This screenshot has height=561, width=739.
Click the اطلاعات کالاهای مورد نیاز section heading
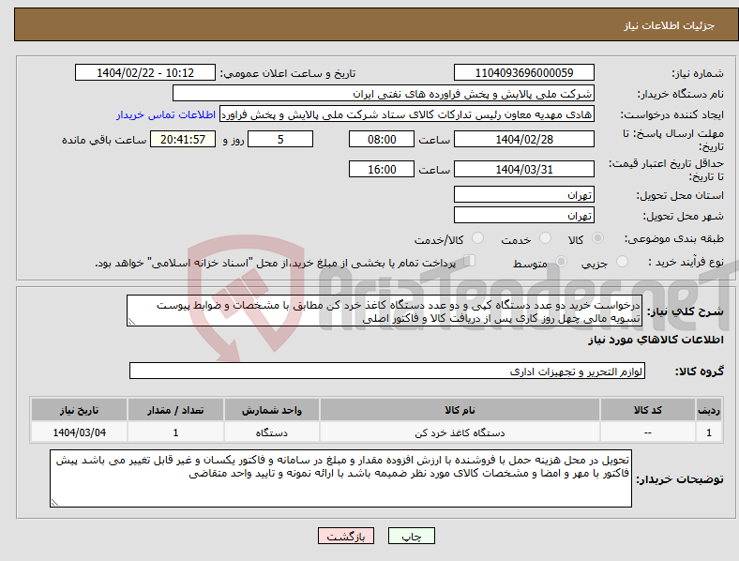pos(656,340)
